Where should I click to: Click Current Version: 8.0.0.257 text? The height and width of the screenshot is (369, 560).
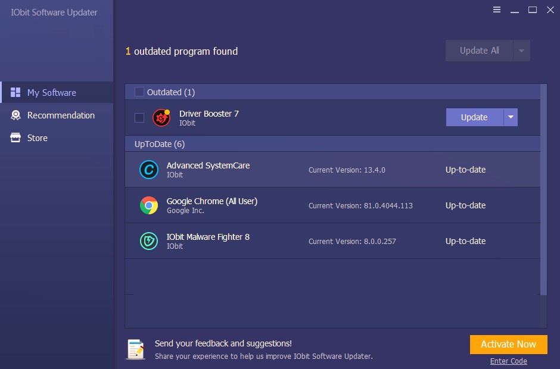pos(352,241)
